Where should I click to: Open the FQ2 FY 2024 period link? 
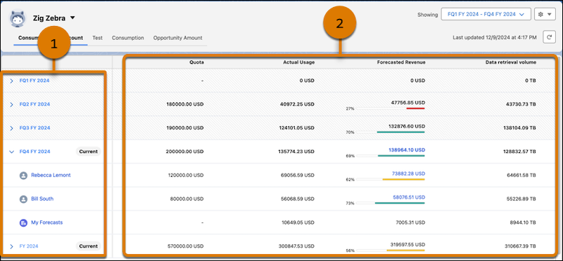34,104
